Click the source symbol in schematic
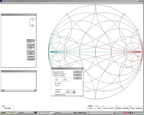Viewport: 144px width, 115px height. (x=32, y=26)
